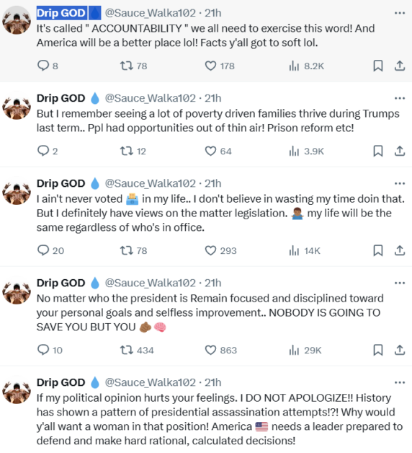View analytics showing 29K views
The image size is (412, 453).
(305, 350)
